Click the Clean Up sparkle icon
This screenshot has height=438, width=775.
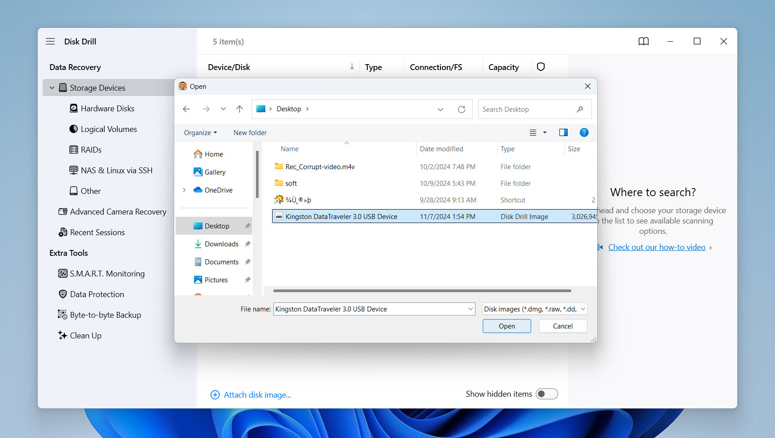pos(63,335)
